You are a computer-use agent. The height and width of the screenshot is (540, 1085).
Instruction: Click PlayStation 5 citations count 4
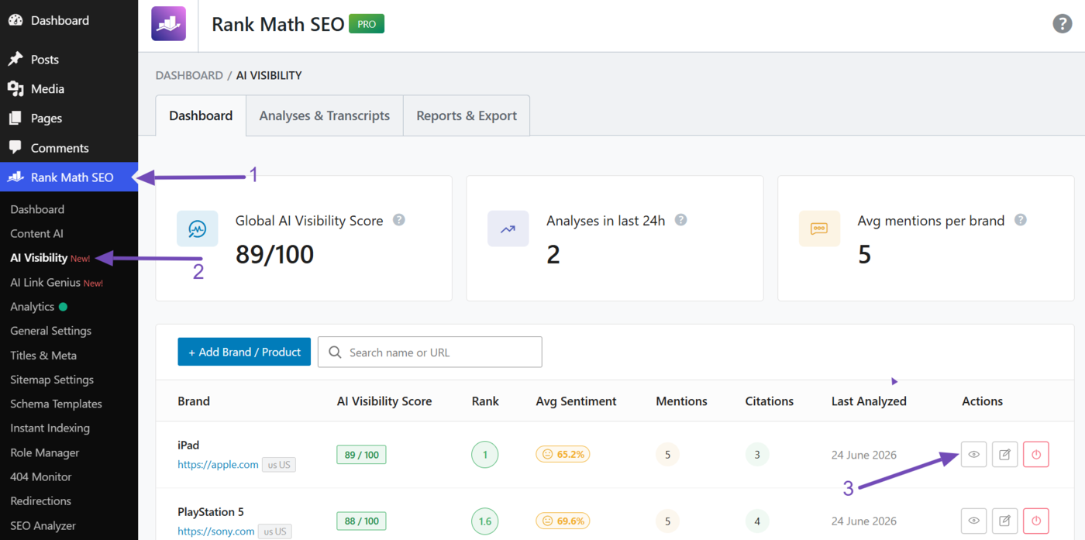[757, 521]
